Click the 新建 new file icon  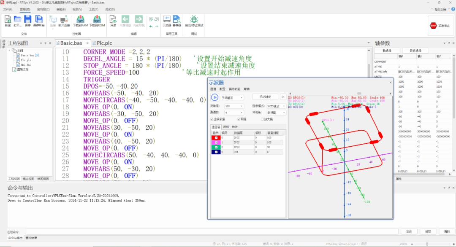pyautogui.click(x=8, y=19)
